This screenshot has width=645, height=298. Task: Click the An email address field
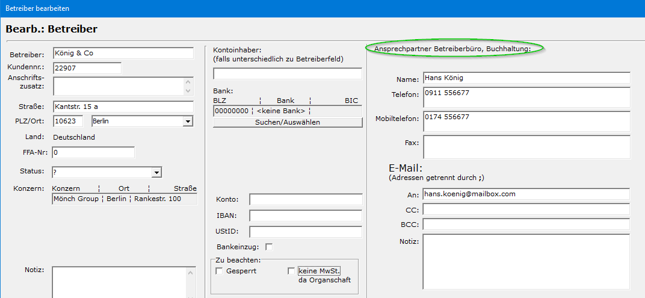pyautogui.click(x=526, y=194)
